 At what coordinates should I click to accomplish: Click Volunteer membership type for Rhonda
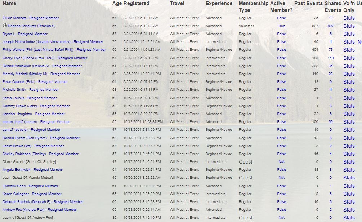[x=246, y=26]
